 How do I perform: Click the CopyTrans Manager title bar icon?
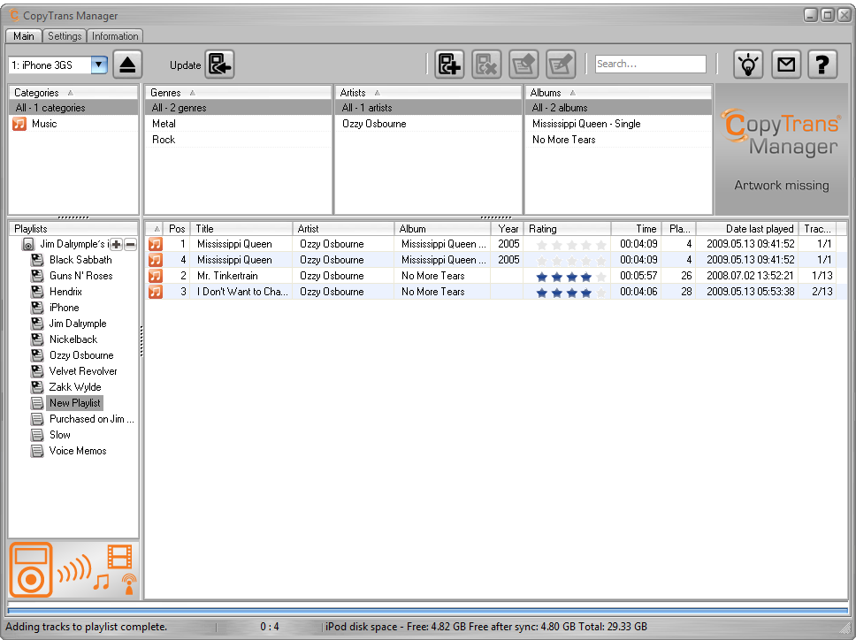pyautogui.click(x=13, y=15)
